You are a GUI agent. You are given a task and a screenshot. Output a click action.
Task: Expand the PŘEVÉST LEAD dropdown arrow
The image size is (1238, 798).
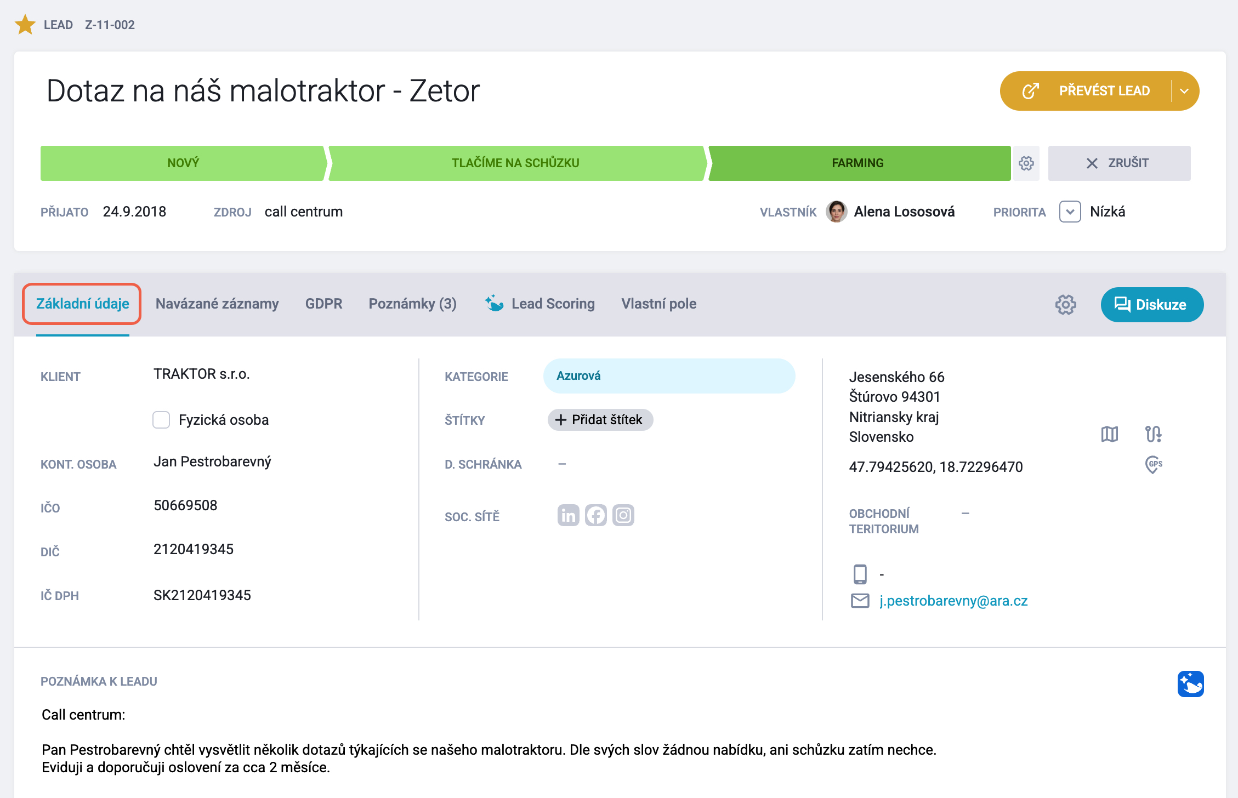click(x=1185, y=91)
